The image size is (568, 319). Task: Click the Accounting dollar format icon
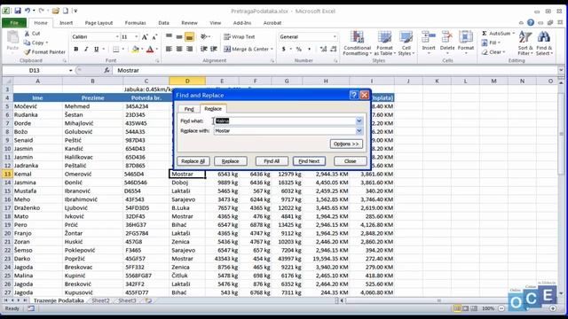point(284,50)
